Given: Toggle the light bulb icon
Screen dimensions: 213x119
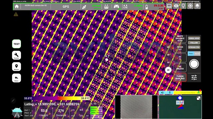Looking at the screenshot, I should click(183, 6).
